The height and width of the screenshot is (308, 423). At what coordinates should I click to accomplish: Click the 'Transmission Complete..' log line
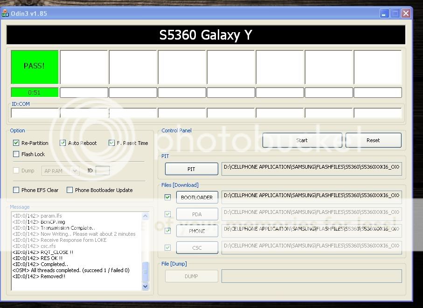tap(54, 228)
